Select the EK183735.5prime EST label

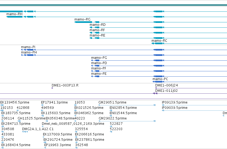click(16, 113)
